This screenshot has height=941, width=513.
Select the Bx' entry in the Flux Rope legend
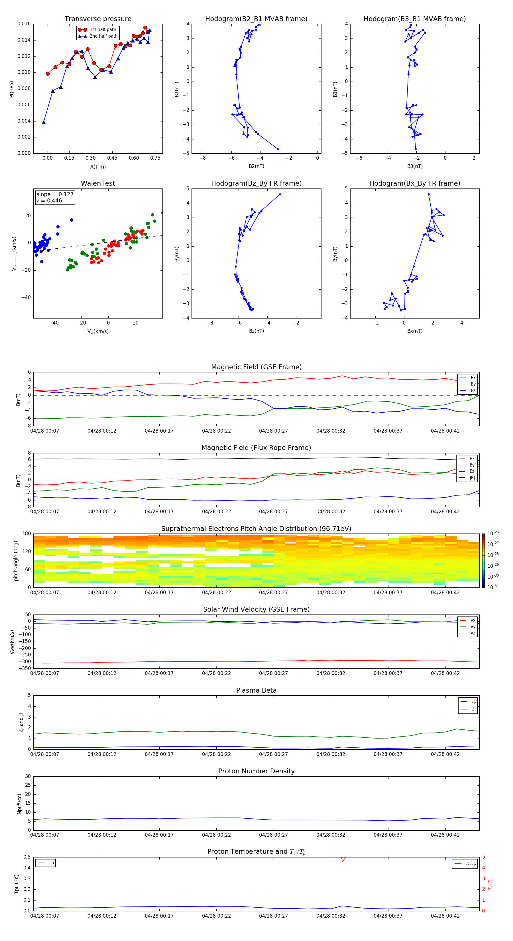[467, 459]
